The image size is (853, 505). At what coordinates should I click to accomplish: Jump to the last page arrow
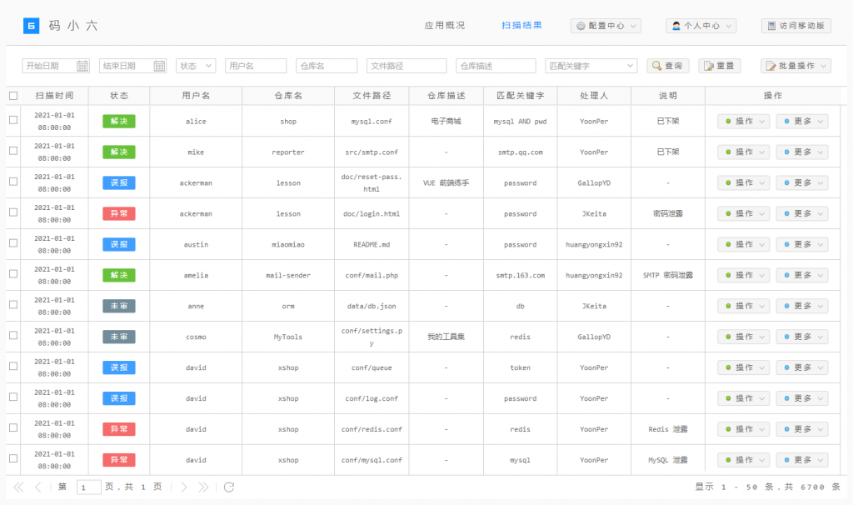[204, 487]
